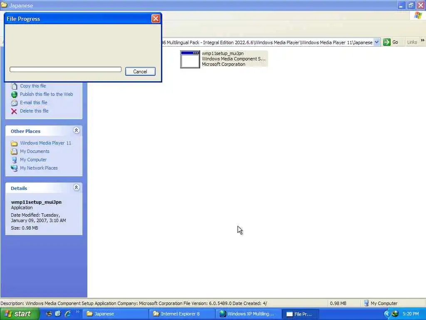
Task: Click the second quick launch icon
Action: tap(58, 314)
